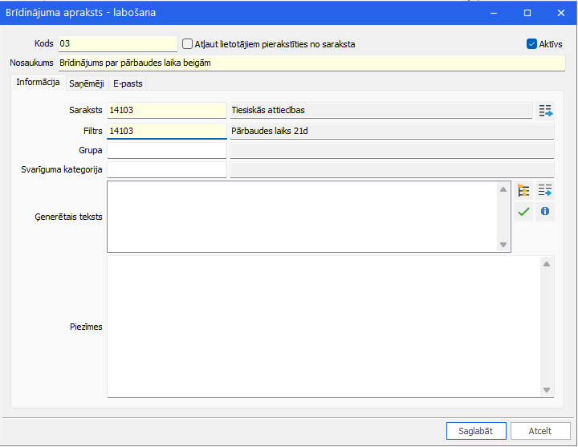578x447 pixels.
Task: Click the green checkmark validate icon
Action: pyautogui.click(x=523, y=212)
